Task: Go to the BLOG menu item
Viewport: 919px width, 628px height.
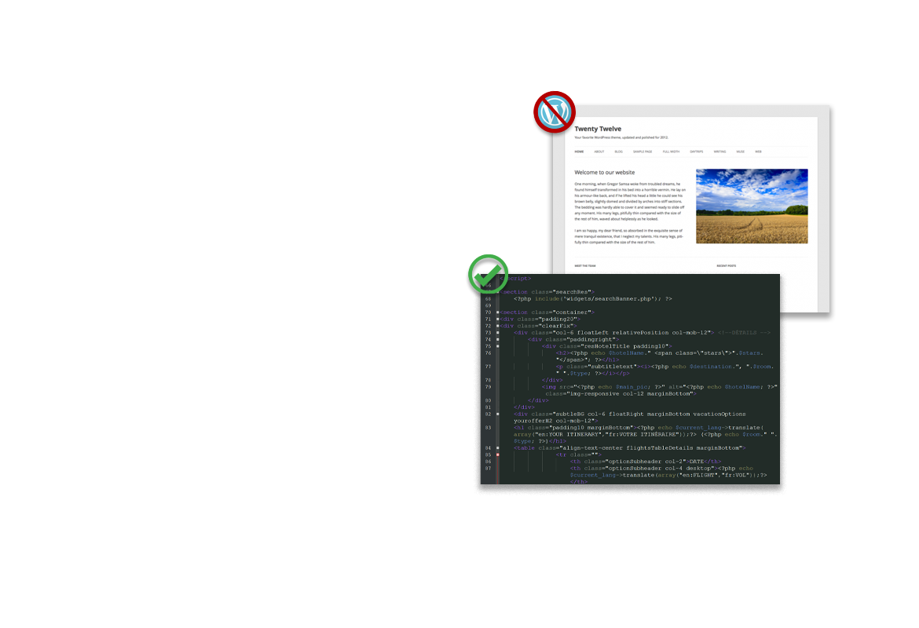Action: coord(619,152)
